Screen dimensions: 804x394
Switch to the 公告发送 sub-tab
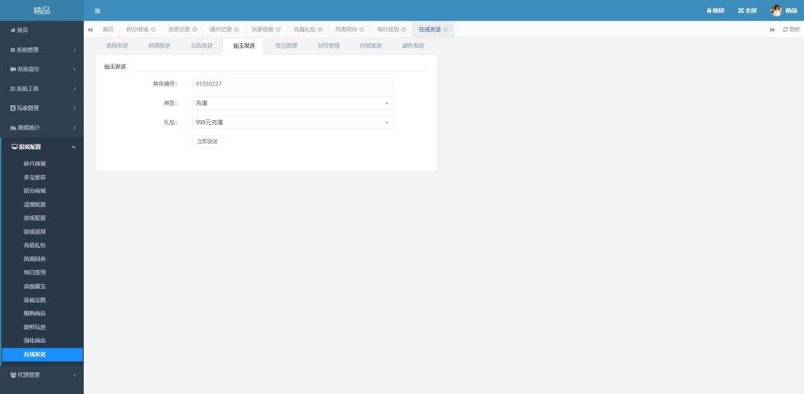click(x=201, y=46)
